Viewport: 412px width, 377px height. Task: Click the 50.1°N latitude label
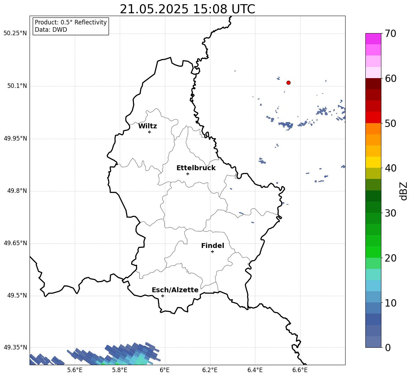click(17, 86)
